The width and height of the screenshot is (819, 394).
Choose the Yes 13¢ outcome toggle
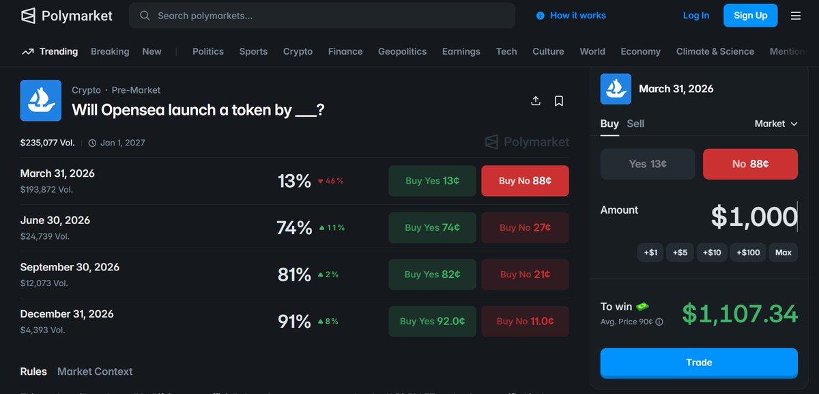tap(648, 164)
